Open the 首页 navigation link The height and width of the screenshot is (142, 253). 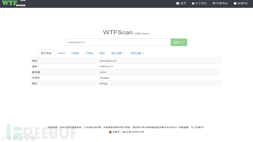click(x=181, y=3)
